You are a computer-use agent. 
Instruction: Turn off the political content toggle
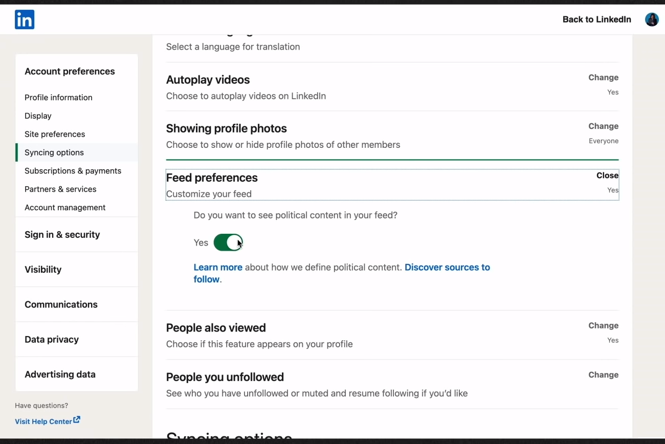point(228,242)
